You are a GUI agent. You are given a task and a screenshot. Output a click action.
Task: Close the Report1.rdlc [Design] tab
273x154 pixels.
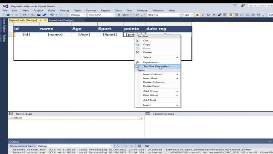pyautogui.click(x=45, y=20)
